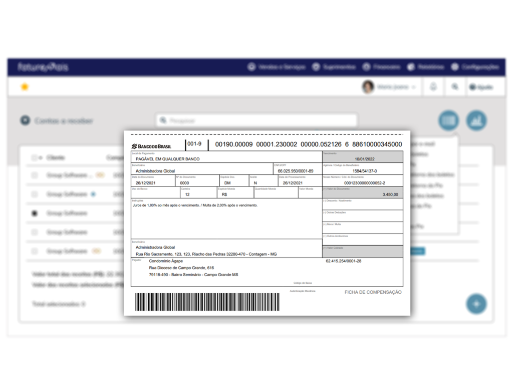Click the boleto digitable line starting 00190.00009
This screenshot has height=385, width=513.
(309, 144)
